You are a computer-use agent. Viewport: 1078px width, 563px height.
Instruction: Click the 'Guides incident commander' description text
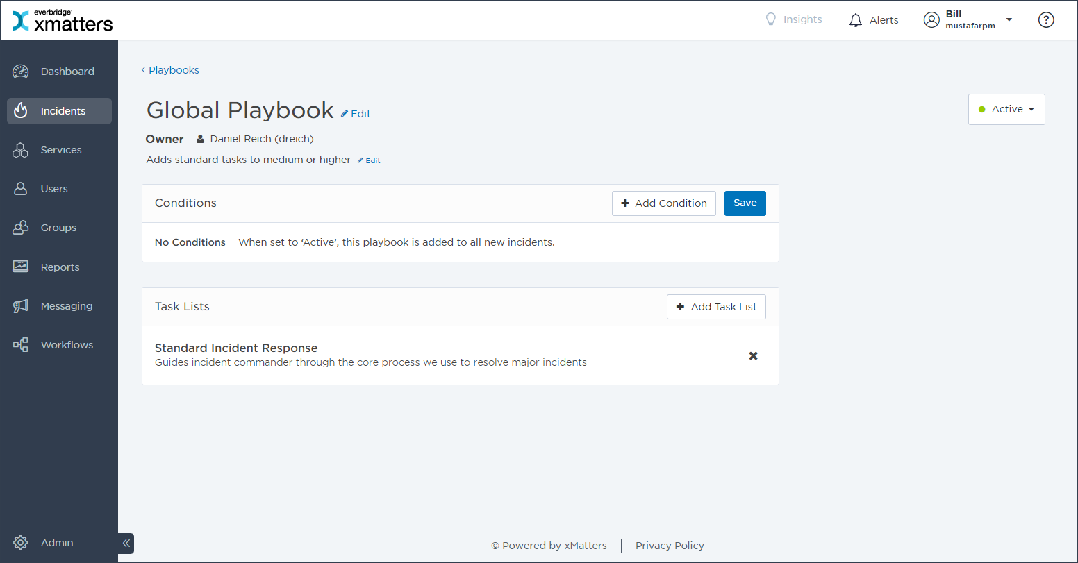[x=371, y=362]
